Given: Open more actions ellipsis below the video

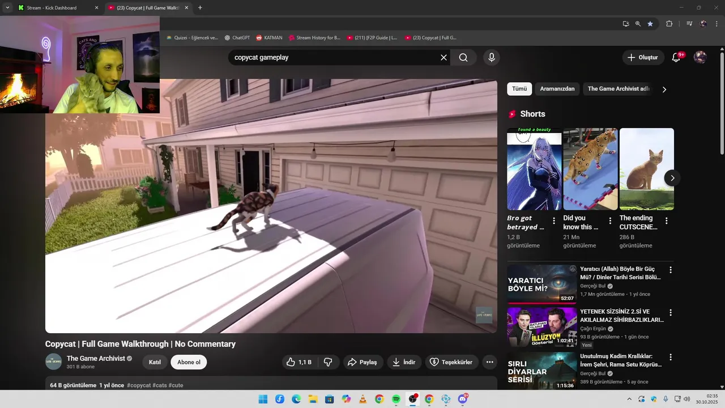Looking at the screenshot, I should 489,362.
